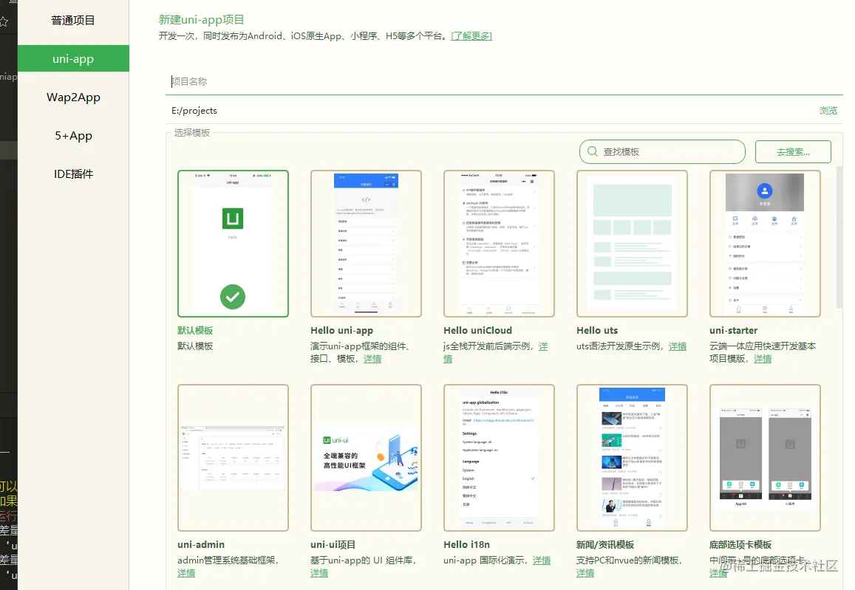855x590 pixels.
Task: Open 详情 link for Hello uni-app
Action: click(x=372, y=359)
